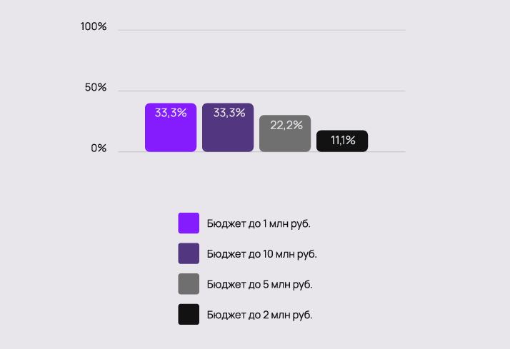Click the bright purple 33,3% bar
The image size is (510, 349).
pos(171,133)
